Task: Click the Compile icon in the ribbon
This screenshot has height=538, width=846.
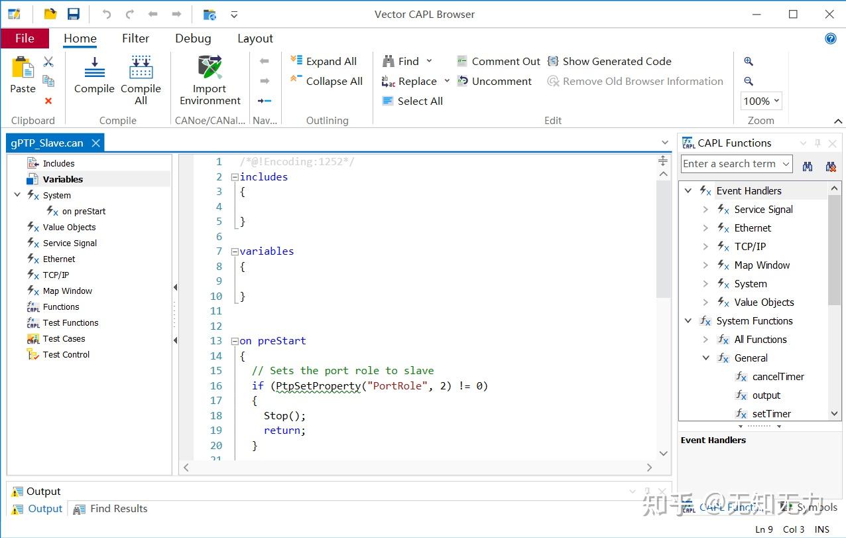Action: point(94,68)
